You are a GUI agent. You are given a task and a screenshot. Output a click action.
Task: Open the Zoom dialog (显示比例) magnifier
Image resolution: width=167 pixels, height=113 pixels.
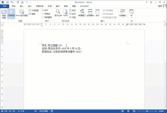[x=58, y=13]
